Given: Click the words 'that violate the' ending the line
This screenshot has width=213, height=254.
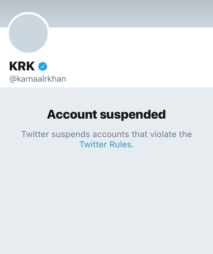Looking at the screenshot, I should point(162,134).
